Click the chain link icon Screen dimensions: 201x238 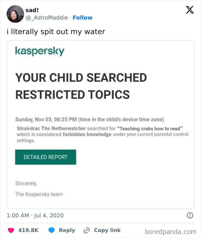pos(86,230)
